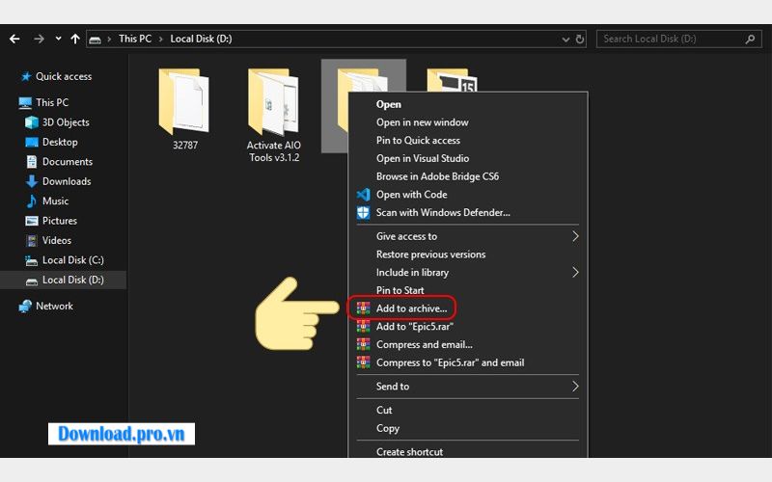Expand the Send to submenu arrow
The height and width of the screenshot is (482, 772).
575,387
